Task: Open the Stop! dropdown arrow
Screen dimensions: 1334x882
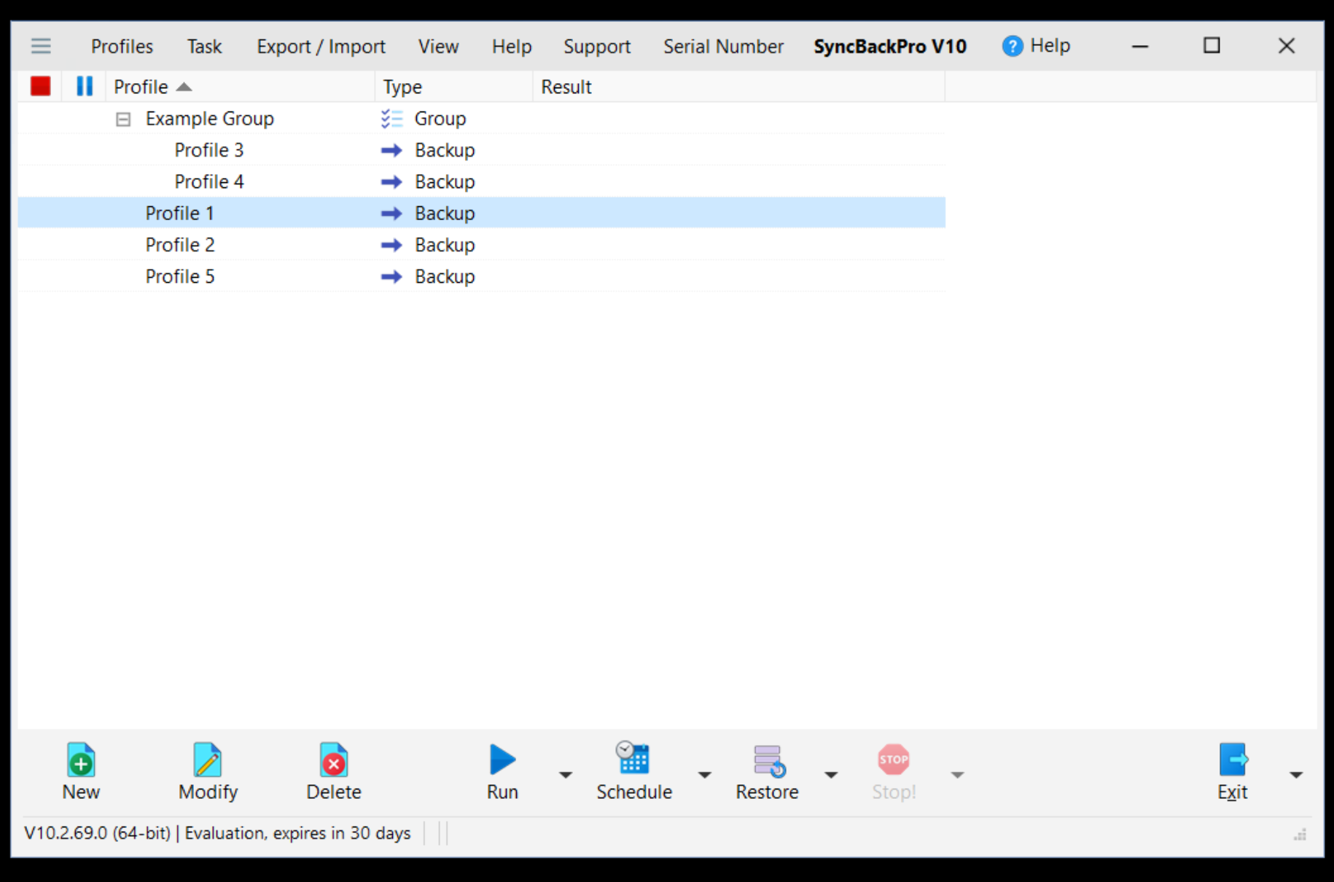Action: 957,774
